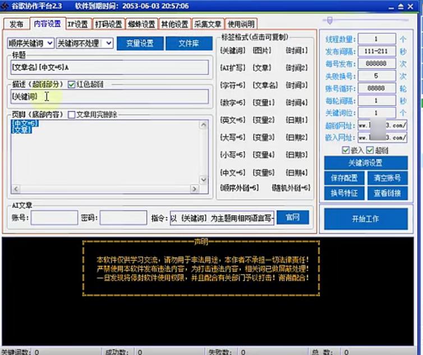423x355 pixels.
Task: Copy the {文章} tag
Action: point(262,68)
